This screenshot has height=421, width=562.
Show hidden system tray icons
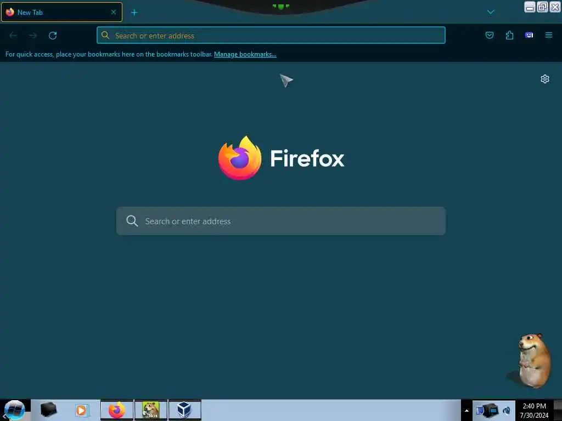pos(467,411)
